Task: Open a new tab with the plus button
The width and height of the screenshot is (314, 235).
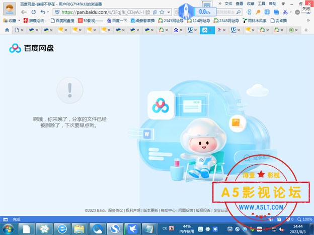Action: pos(306,30)
